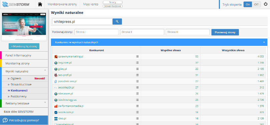Click the whitepress website thumbnail
This screenshot has height=125, width=270.
pos(24,27)
